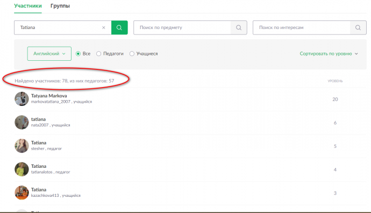This screenshot has width=371, height=213.
Task: Open Tatyana Markova's avatar
Action: point(22,99)
